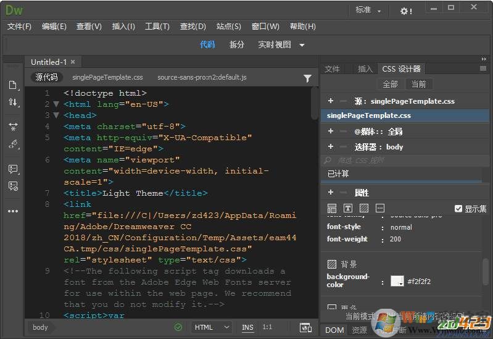The image size is (493, 339).
Task: Open real-time preview icon in status bar
Action: pos(305,327)
